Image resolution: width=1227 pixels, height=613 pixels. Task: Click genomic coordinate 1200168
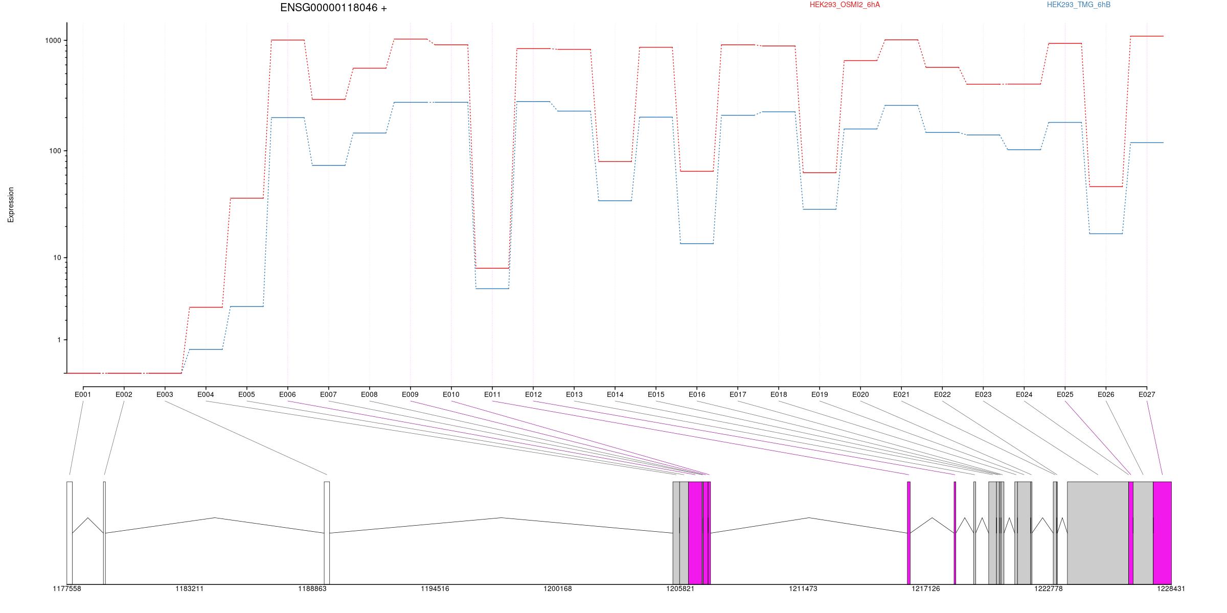point(558,588)
